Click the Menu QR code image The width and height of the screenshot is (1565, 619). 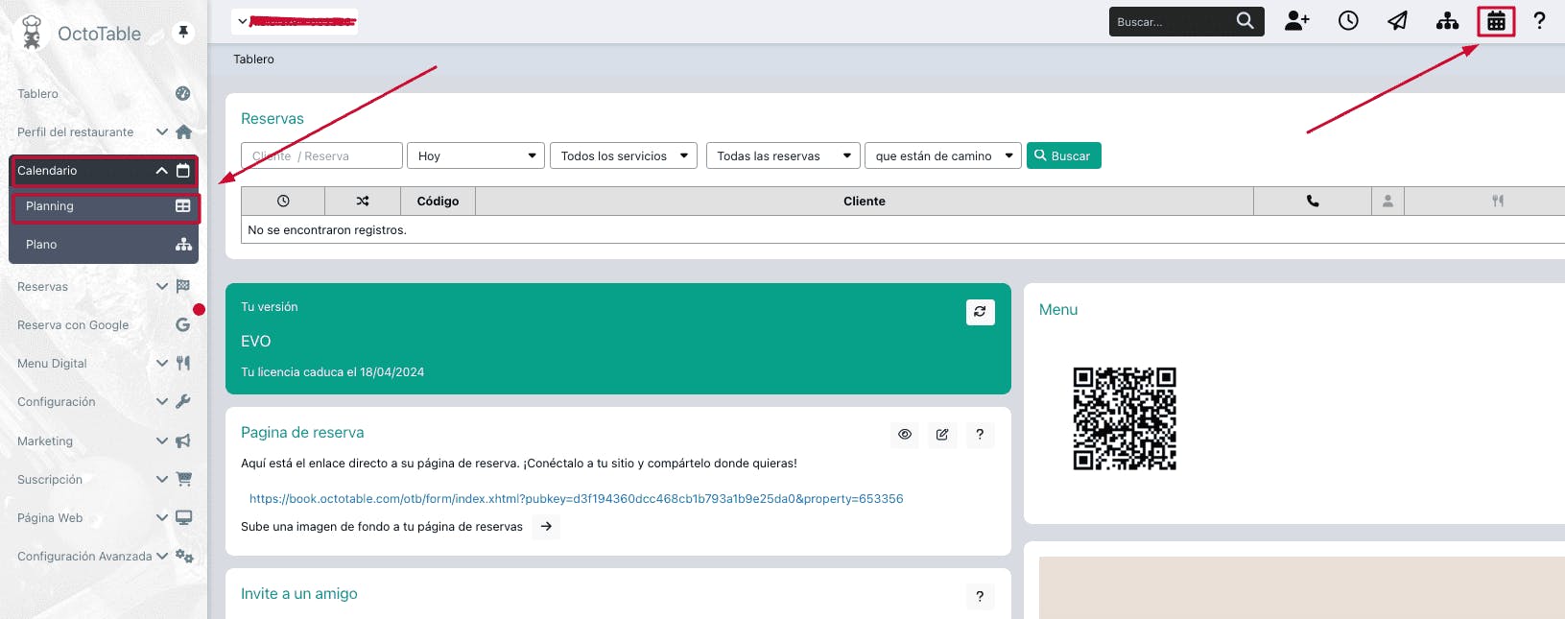click(x=1125, y=418)
